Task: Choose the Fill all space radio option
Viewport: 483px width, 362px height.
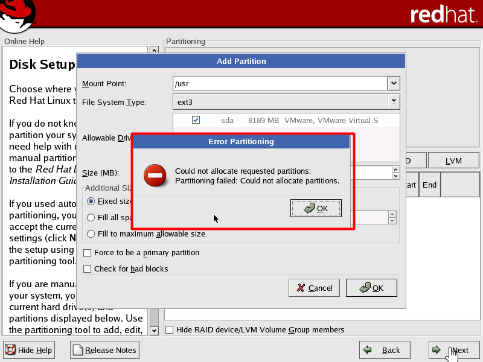Action: pos(91,218)
